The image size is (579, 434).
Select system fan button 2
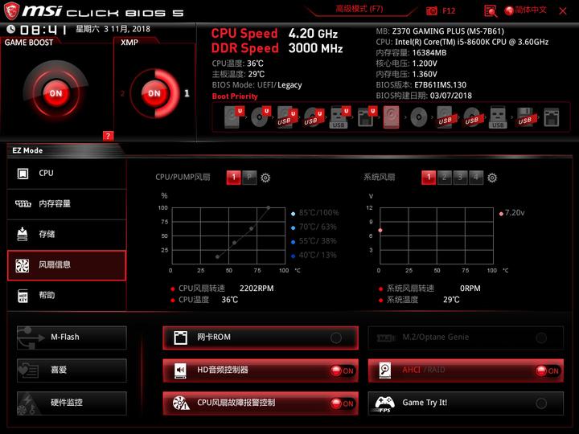tap(445, 178)
